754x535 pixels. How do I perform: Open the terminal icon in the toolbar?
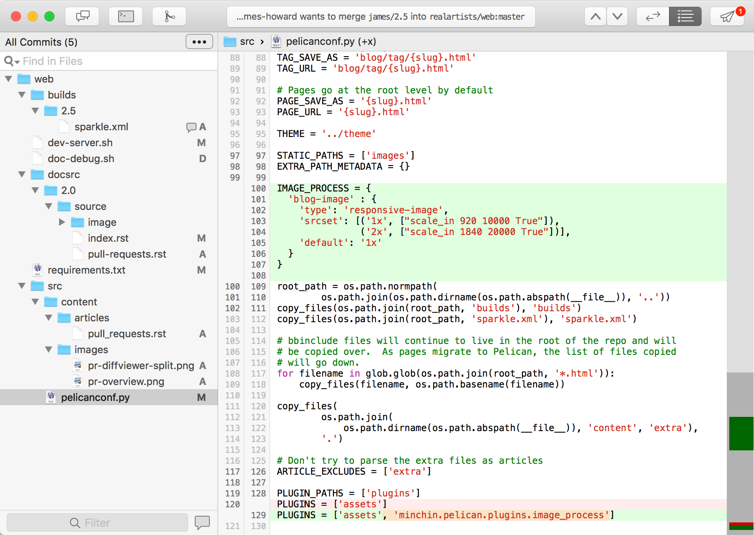click(125, 16)
